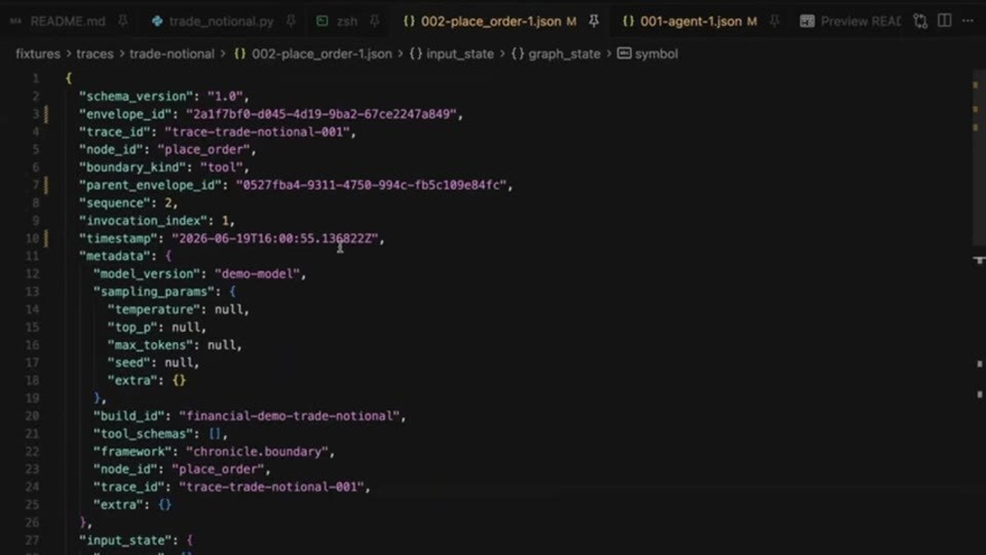Unpin the README.md tab
The width and height of the screenshot is (986, 555).
pos(122,21)
